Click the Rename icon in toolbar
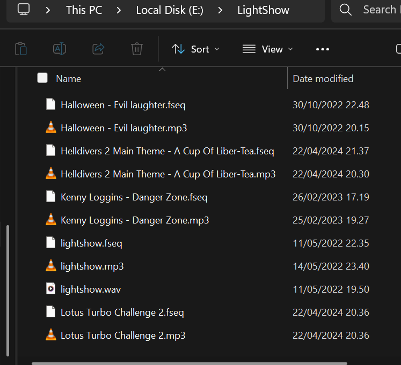 pos(60,49)
